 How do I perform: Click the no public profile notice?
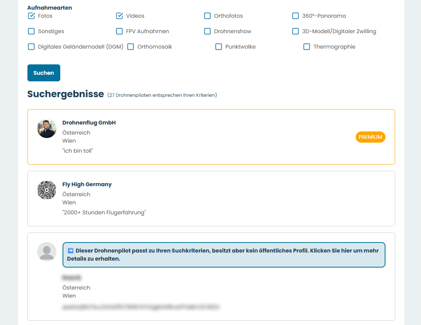[x=224, y=255]
